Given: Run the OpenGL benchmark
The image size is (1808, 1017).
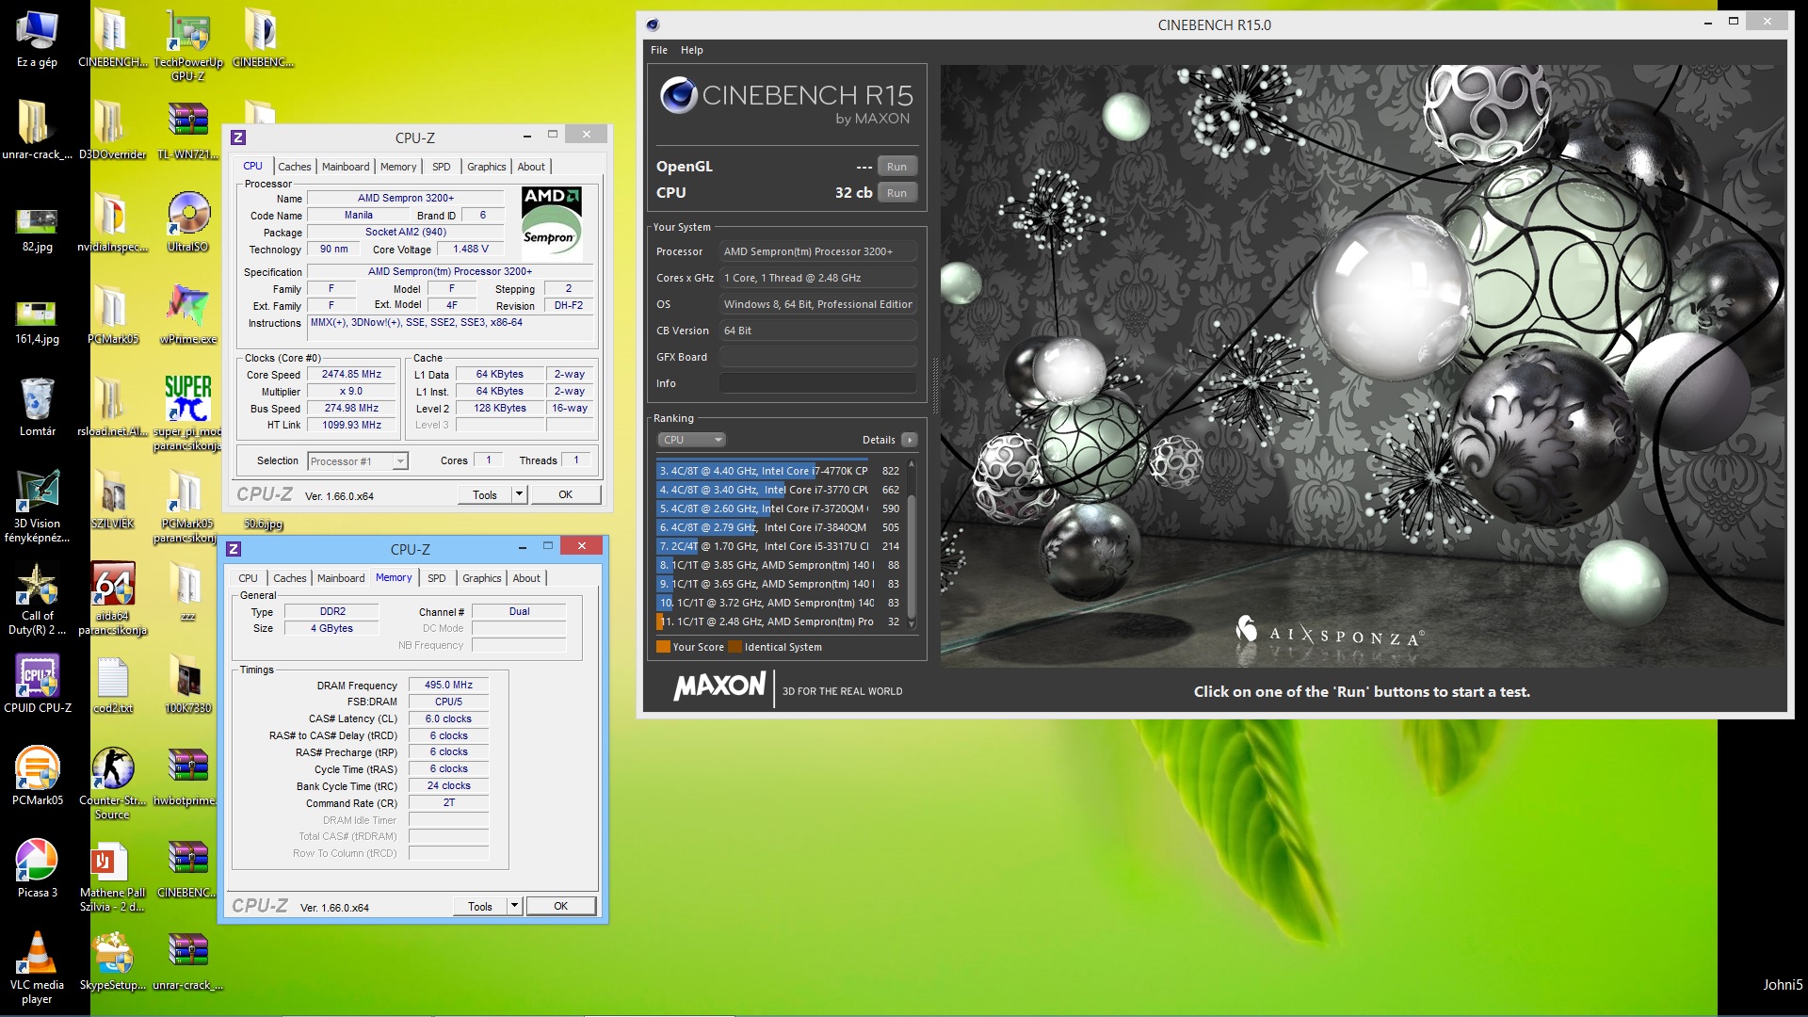Looking at the screenshot, I should pos(896,167).
